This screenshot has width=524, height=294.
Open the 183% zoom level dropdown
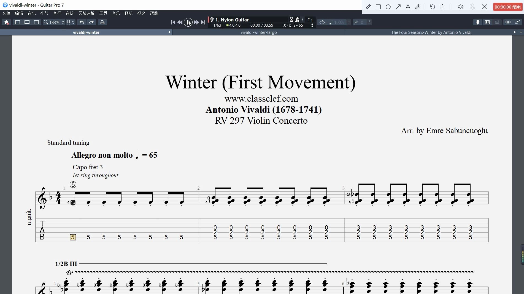click(54, 22)
